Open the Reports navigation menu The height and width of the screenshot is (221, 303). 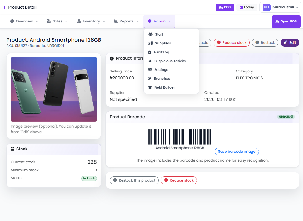point(127,21)
